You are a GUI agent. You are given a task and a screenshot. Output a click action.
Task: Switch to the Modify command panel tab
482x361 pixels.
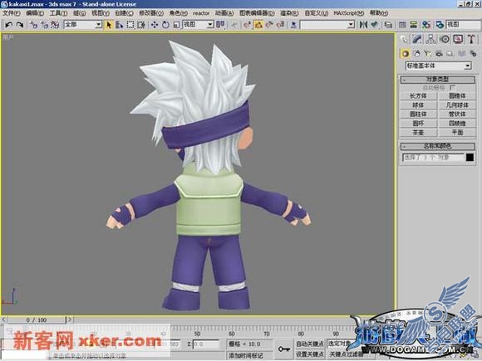417,39
